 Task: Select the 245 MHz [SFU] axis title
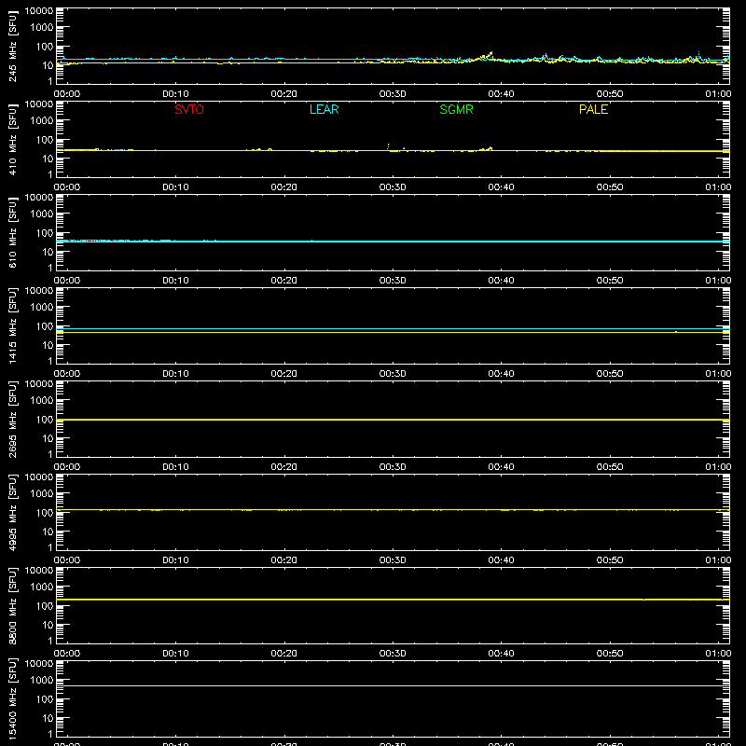pos(12,46)
